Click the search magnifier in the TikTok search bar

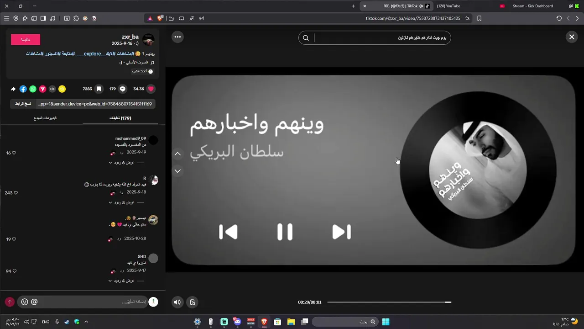pyautogui.click(x=306, y=38)
